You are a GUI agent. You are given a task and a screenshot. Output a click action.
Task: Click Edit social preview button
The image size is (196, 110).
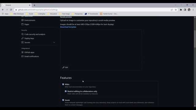point(65,67)
